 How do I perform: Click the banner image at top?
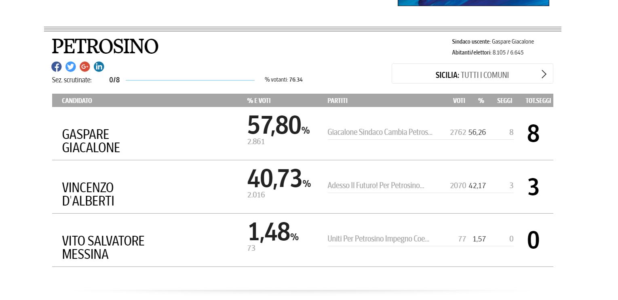pos(473,3)
